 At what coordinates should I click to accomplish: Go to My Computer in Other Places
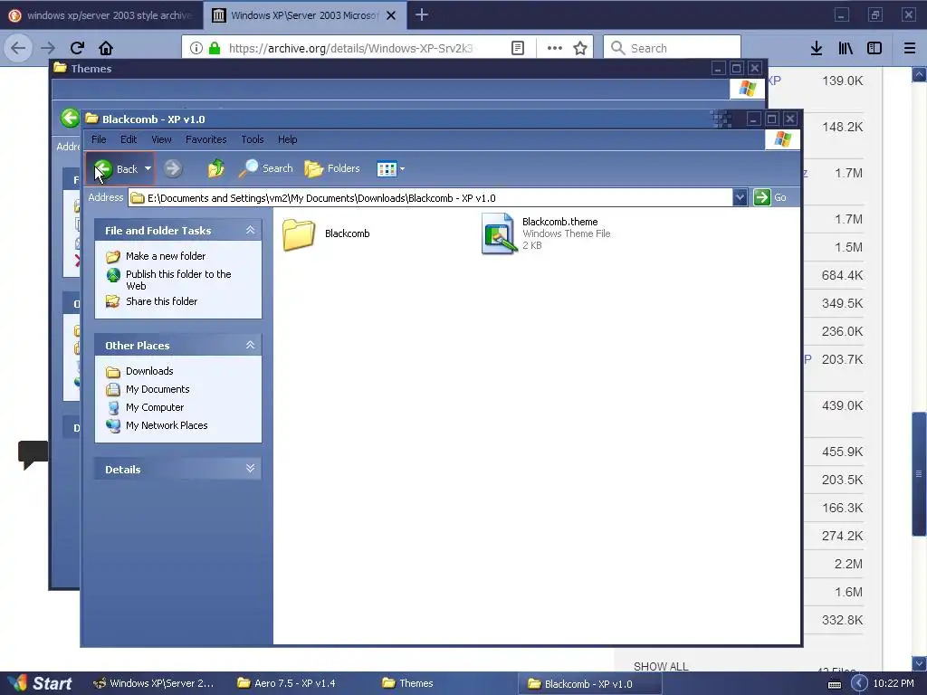154,407
